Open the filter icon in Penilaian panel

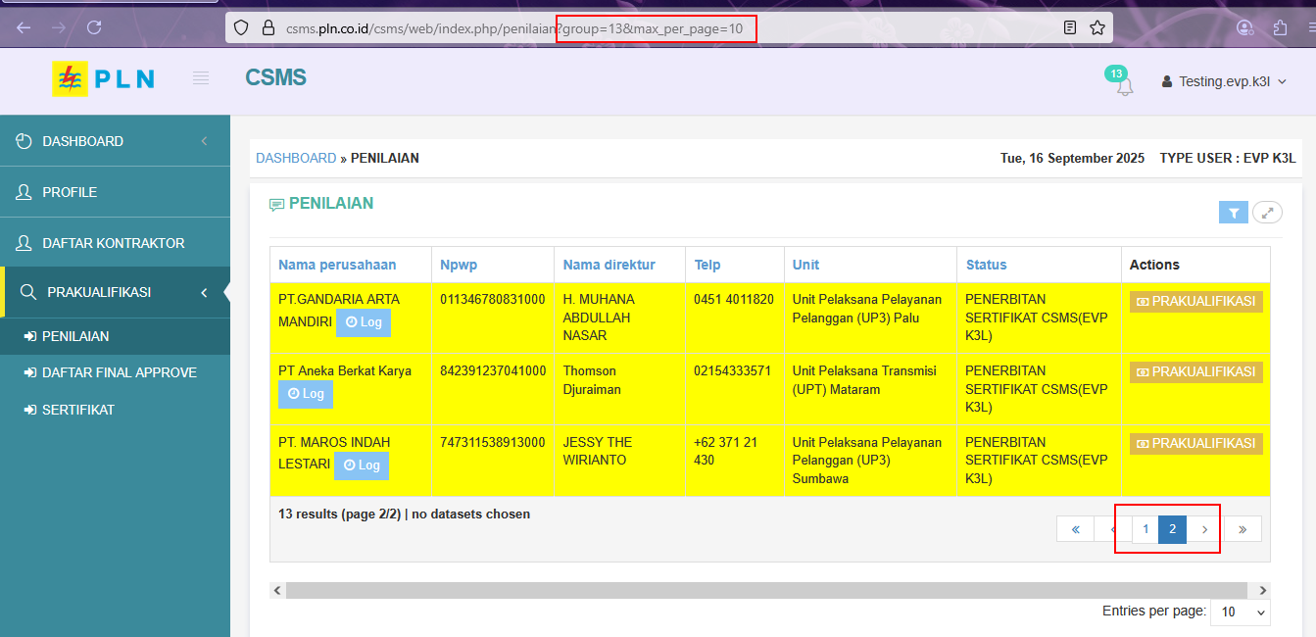coord(1234,213)
